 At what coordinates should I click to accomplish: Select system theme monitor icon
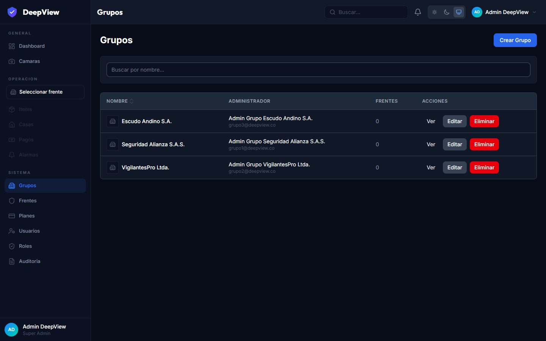[459, 12]
